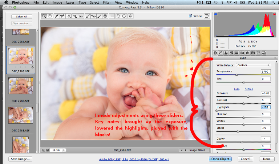Open the White Balance dropdown
Viewport: 279px width, 164px height.
[253, 65]
